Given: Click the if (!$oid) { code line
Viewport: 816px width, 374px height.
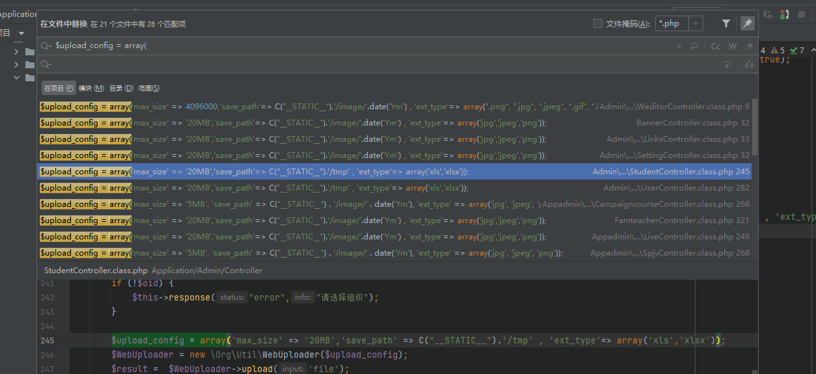Looking at the screenshot, I should point(142,283).
